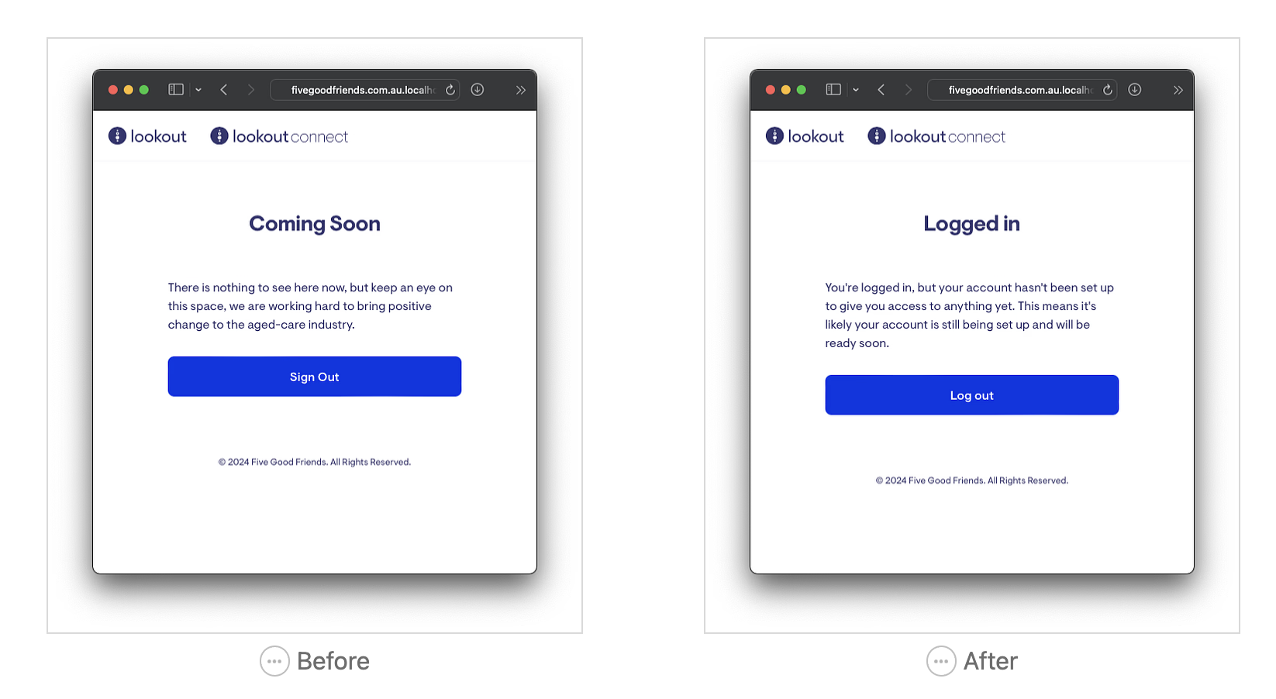Click the blue Log out button

tap(972, 395)
